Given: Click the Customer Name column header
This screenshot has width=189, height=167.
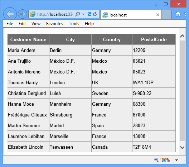Looking at the screenshot, I should (x=28, y=39).
